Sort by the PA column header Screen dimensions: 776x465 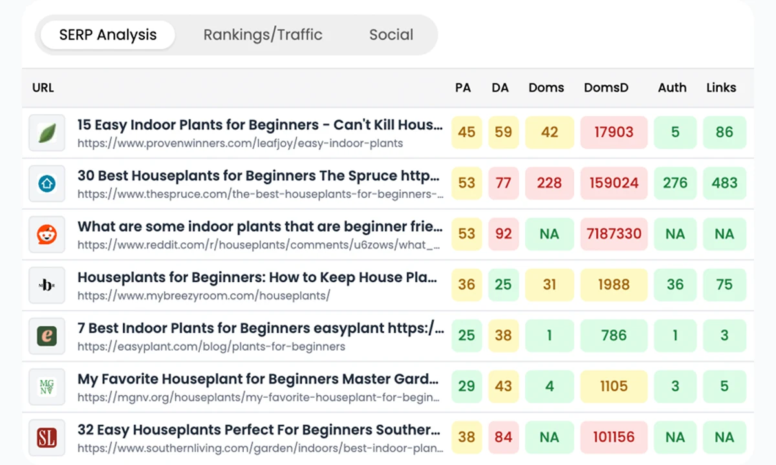[463, 88]
